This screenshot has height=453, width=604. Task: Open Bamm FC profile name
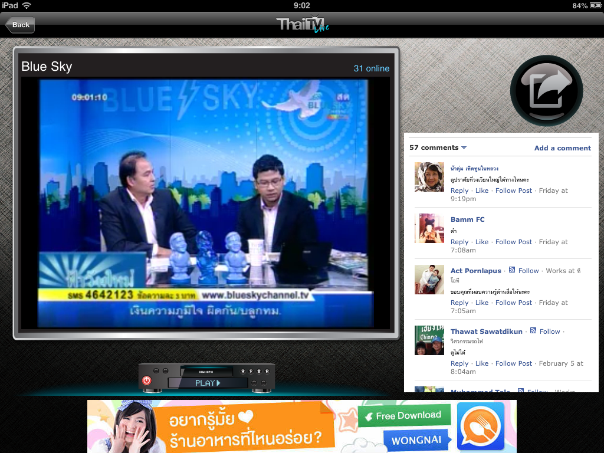pyautogui.click(x=468, y=219)
